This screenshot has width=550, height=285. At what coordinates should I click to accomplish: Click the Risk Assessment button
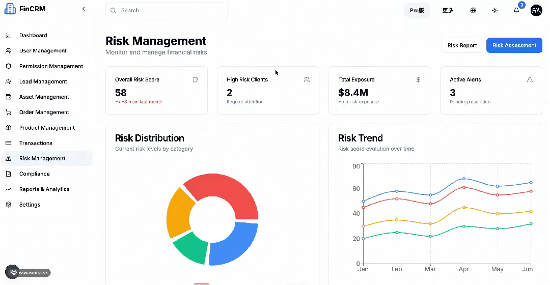tap(514, 46)
